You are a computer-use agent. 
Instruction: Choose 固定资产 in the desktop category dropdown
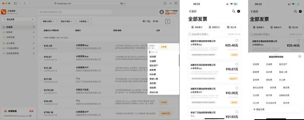pos(163,65)
